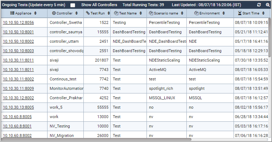Click the Scenario name column icon
Screen dimensions: 272x142
(x=151, y=13)
